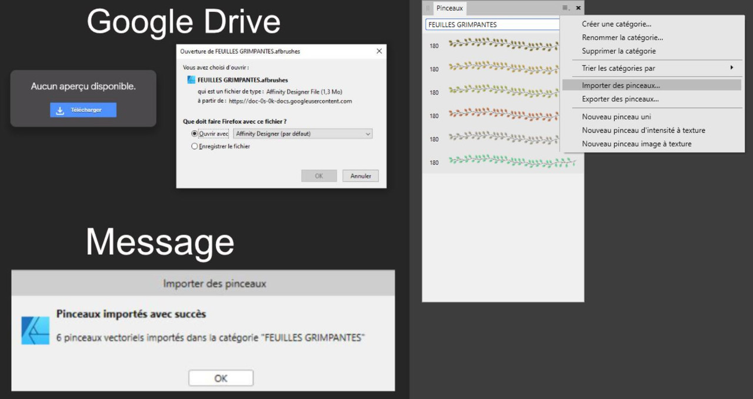Select the 'Enregistrer le fichier' radio option
This screenshot has height=399, width=753.
[x=195, y=147]
